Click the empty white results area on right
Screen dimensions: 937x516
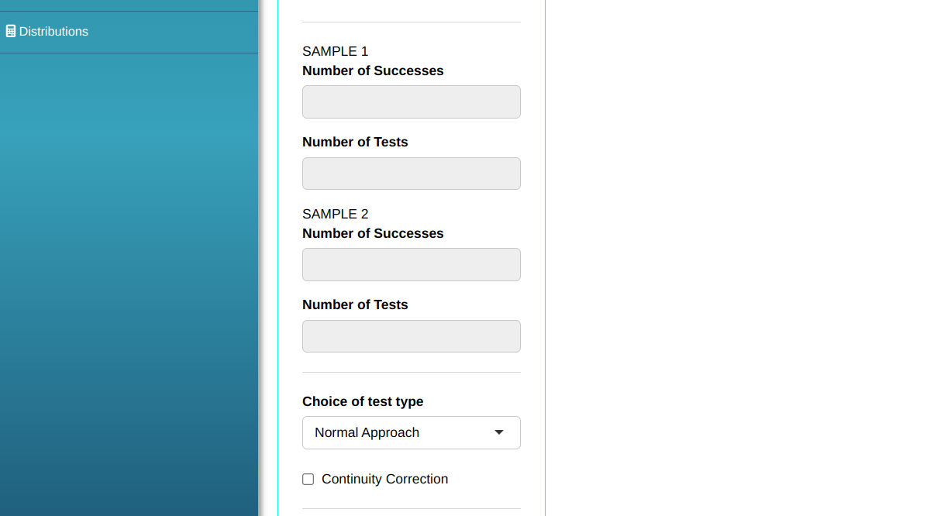(x=740, y=256)
